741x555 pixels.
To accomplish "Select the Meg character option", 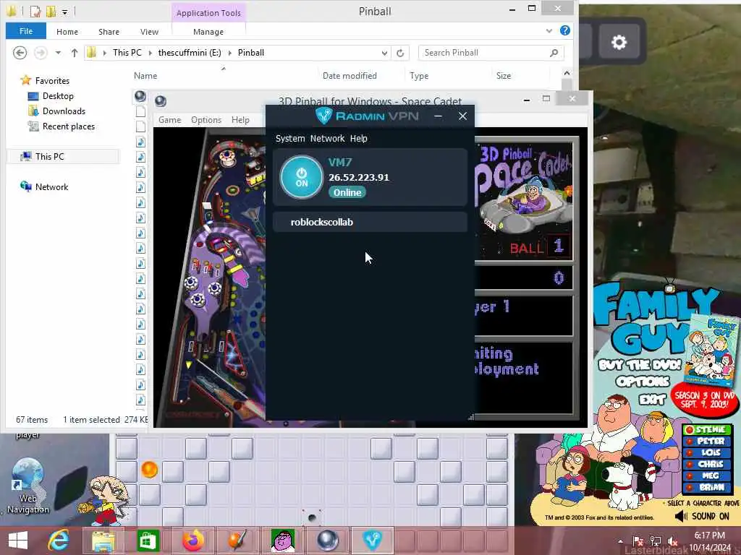I will (706, 476).
